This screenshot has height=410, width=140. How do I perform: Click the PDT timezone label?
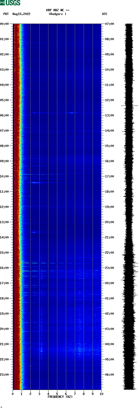6,14
